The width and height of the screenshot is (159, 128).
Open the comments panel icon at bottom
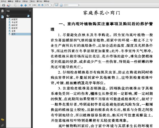(3, 120)
